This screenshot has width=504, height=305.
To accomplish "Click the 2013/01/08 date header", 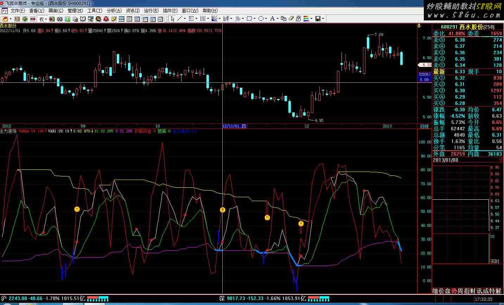I will click(x=445, y=160).
